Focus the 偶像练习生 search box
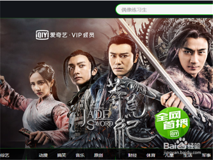The width and height of the screenshot is (213, 160). click(x=164, y=10)
